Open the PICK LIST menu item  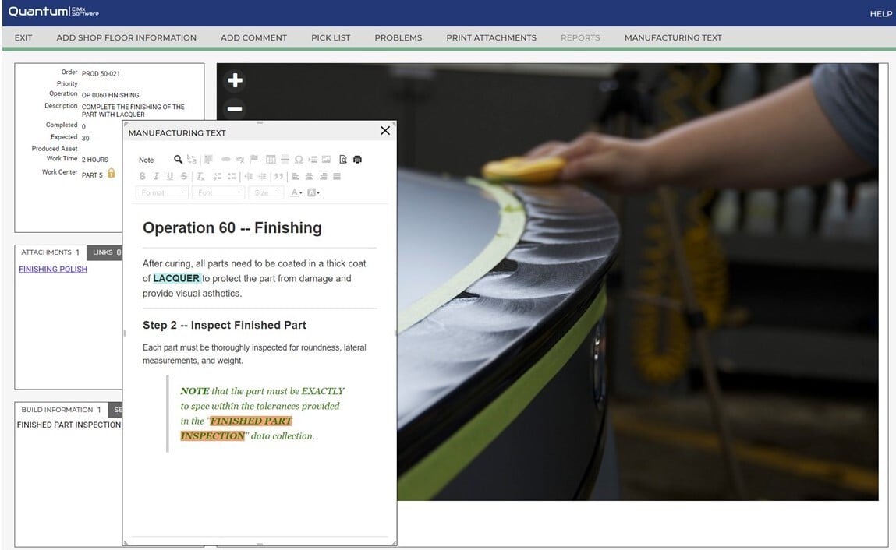[x=329, y=37]
